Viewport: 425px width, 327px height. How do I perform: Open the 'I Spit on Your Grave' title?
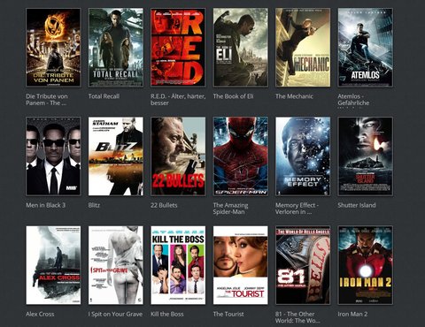click(x=115, y=315)
